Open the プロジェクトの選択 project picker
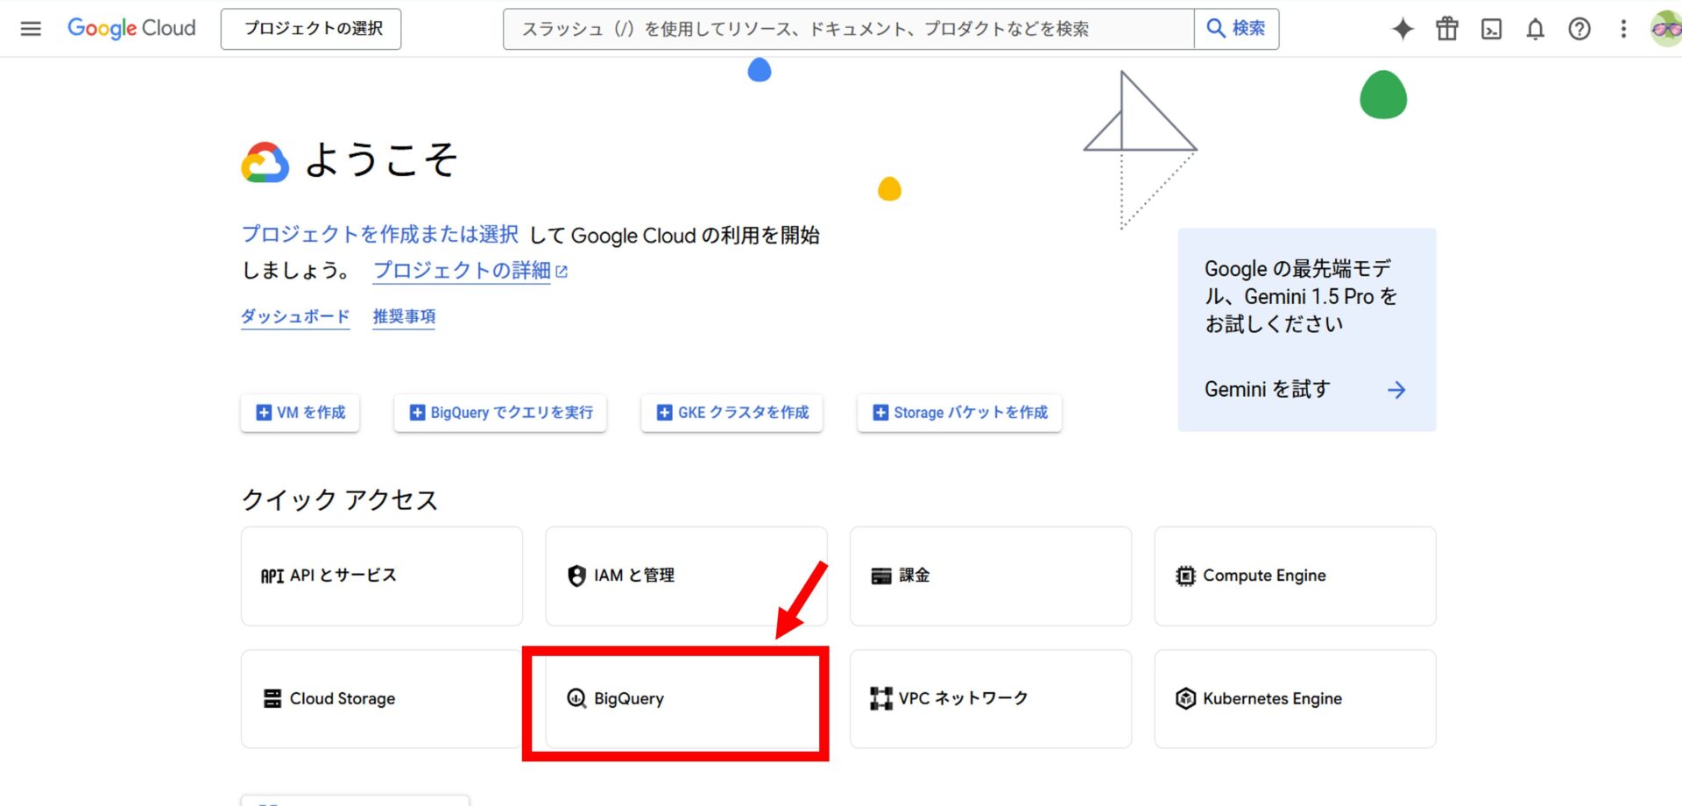 [x=311, y=29]
